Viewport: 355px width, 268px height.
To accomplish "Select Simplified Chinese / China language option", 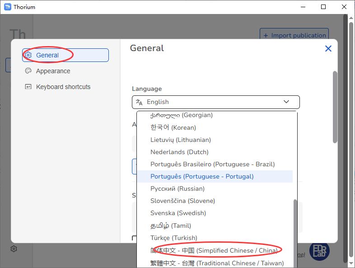I will (x=214, y=250).
